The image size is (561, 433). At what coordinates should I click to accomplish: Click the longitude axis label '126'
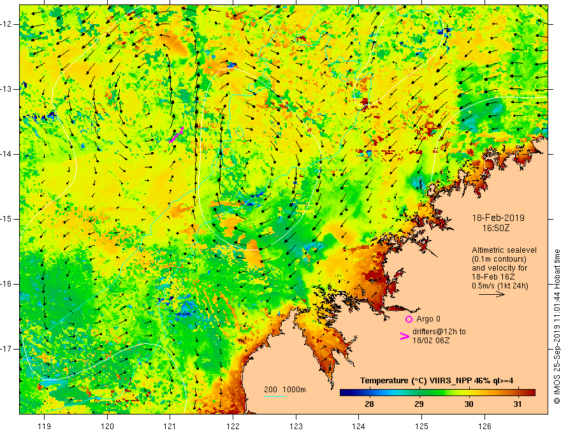(484, 426)
